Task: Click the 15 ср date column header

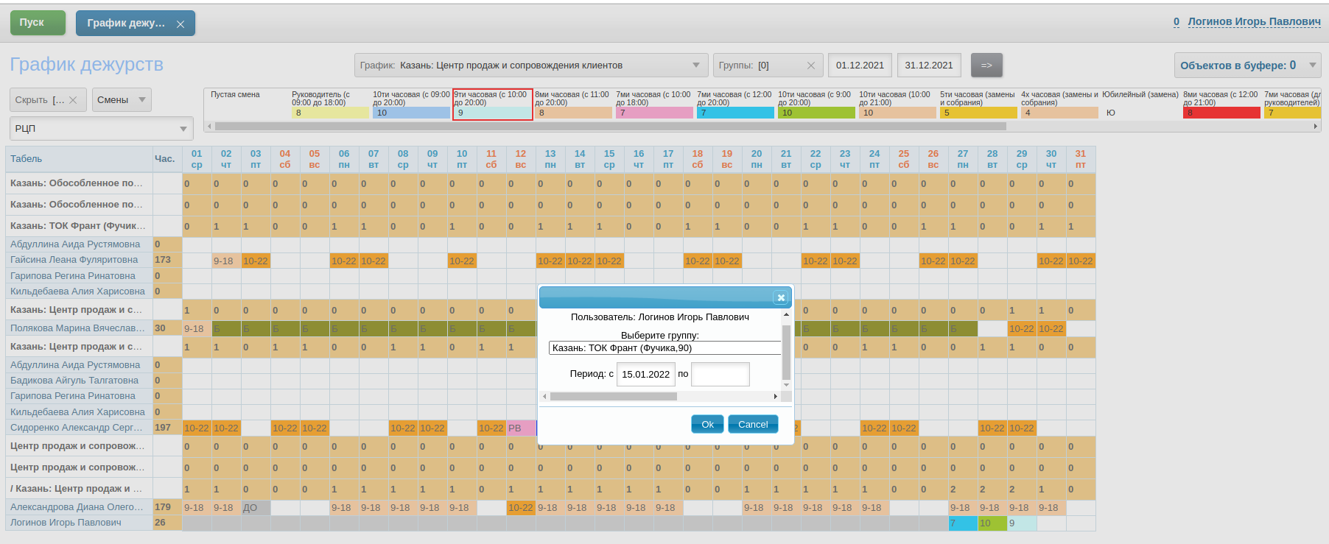Action: pyautogui.click(x=609, y=159)
